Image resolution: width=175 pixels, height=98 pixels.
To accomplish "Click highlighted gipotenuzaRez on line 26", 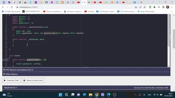I will pyautogui.click(x=33, y=60).
